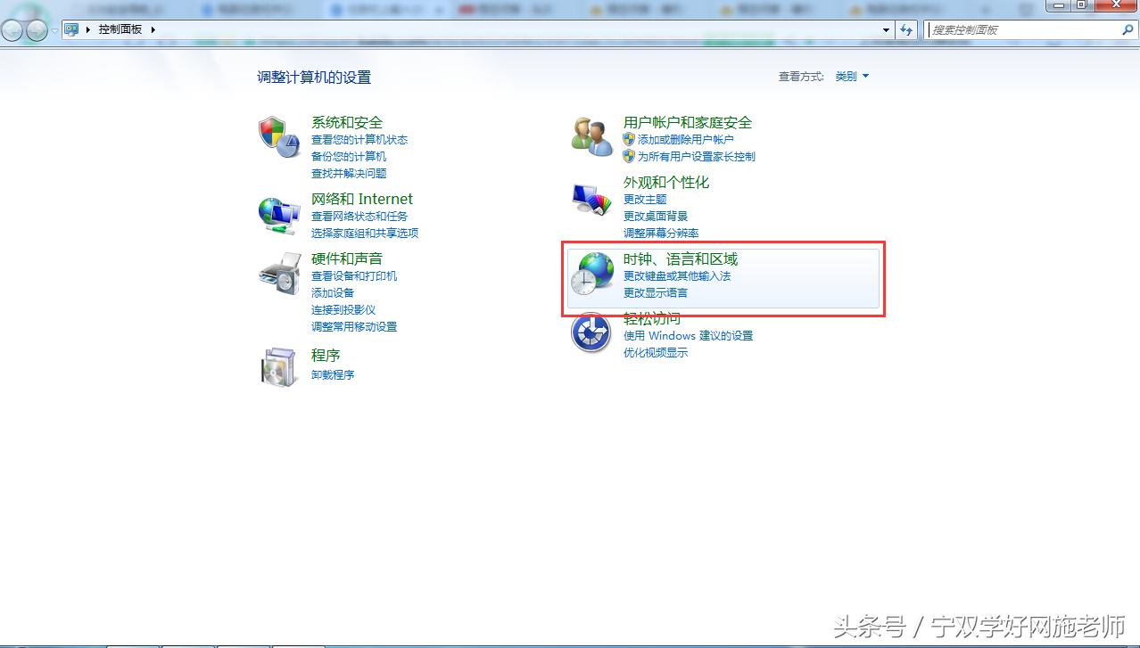
Task: Open 调整屏幕分辨率 link
Action: click(660, 232)
